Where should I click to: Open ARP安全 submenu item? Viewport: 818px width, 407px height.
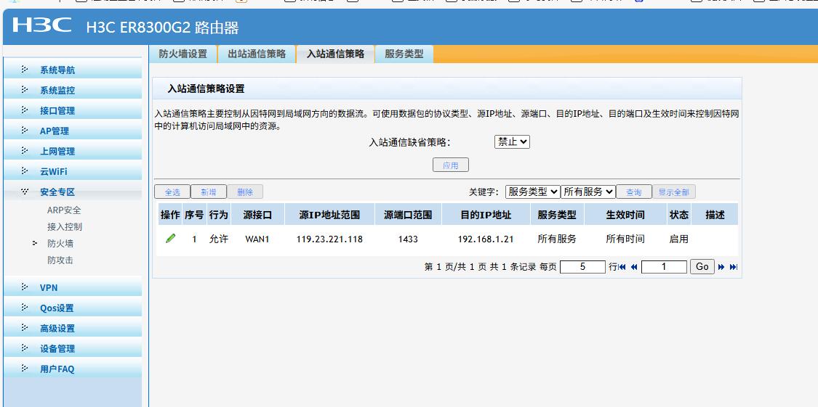pos(64,210)
